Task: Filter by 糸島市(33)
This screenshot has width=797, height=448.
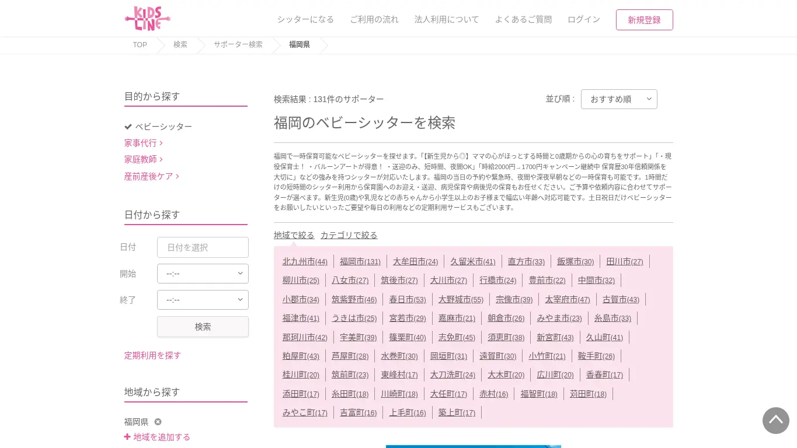Action: [x=612, y=318]
